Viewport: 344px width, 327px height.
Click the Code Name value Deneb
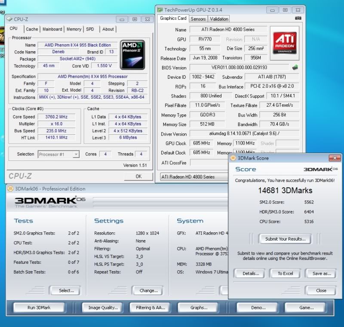58,52
